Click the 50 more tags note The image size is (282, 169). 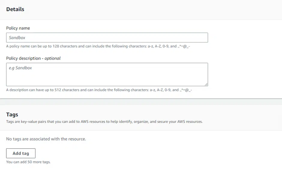tap(28, 162)
